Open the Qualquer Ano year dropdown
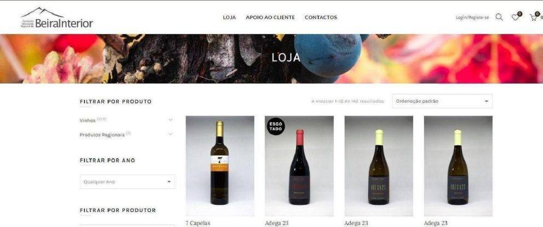Screen dimensions: 543x227 click(x=128, y=182)
